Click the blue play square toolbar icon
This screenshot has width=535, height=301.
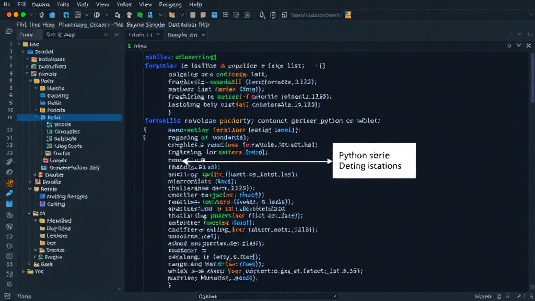(214, 15)
